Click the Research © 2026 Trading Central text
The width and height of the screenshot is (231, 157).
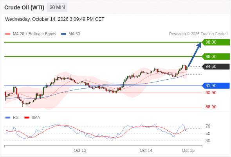pos(198,34)
